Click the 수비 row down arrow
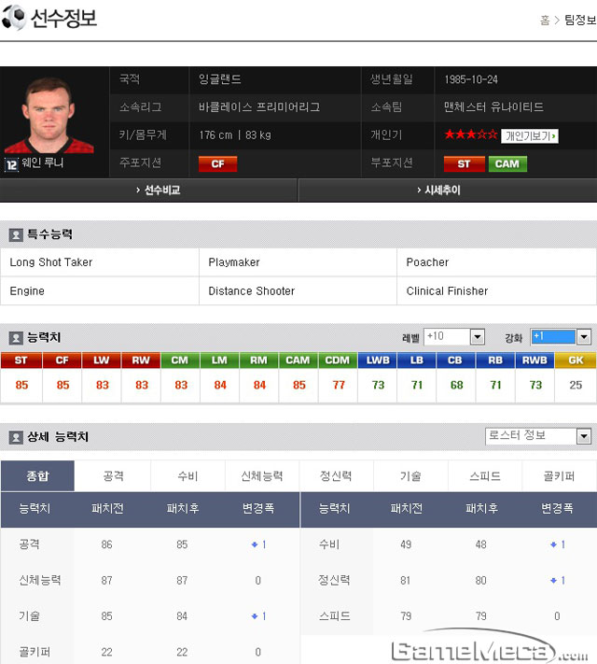 pyautogui.click(x=553, y=544)
